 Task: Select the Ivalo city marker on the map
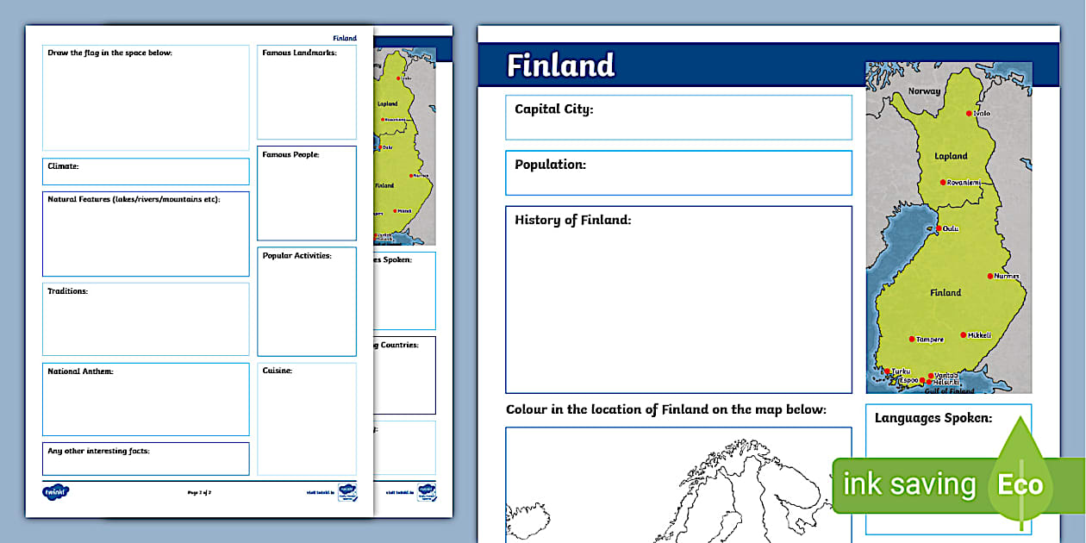coord(968,114)
